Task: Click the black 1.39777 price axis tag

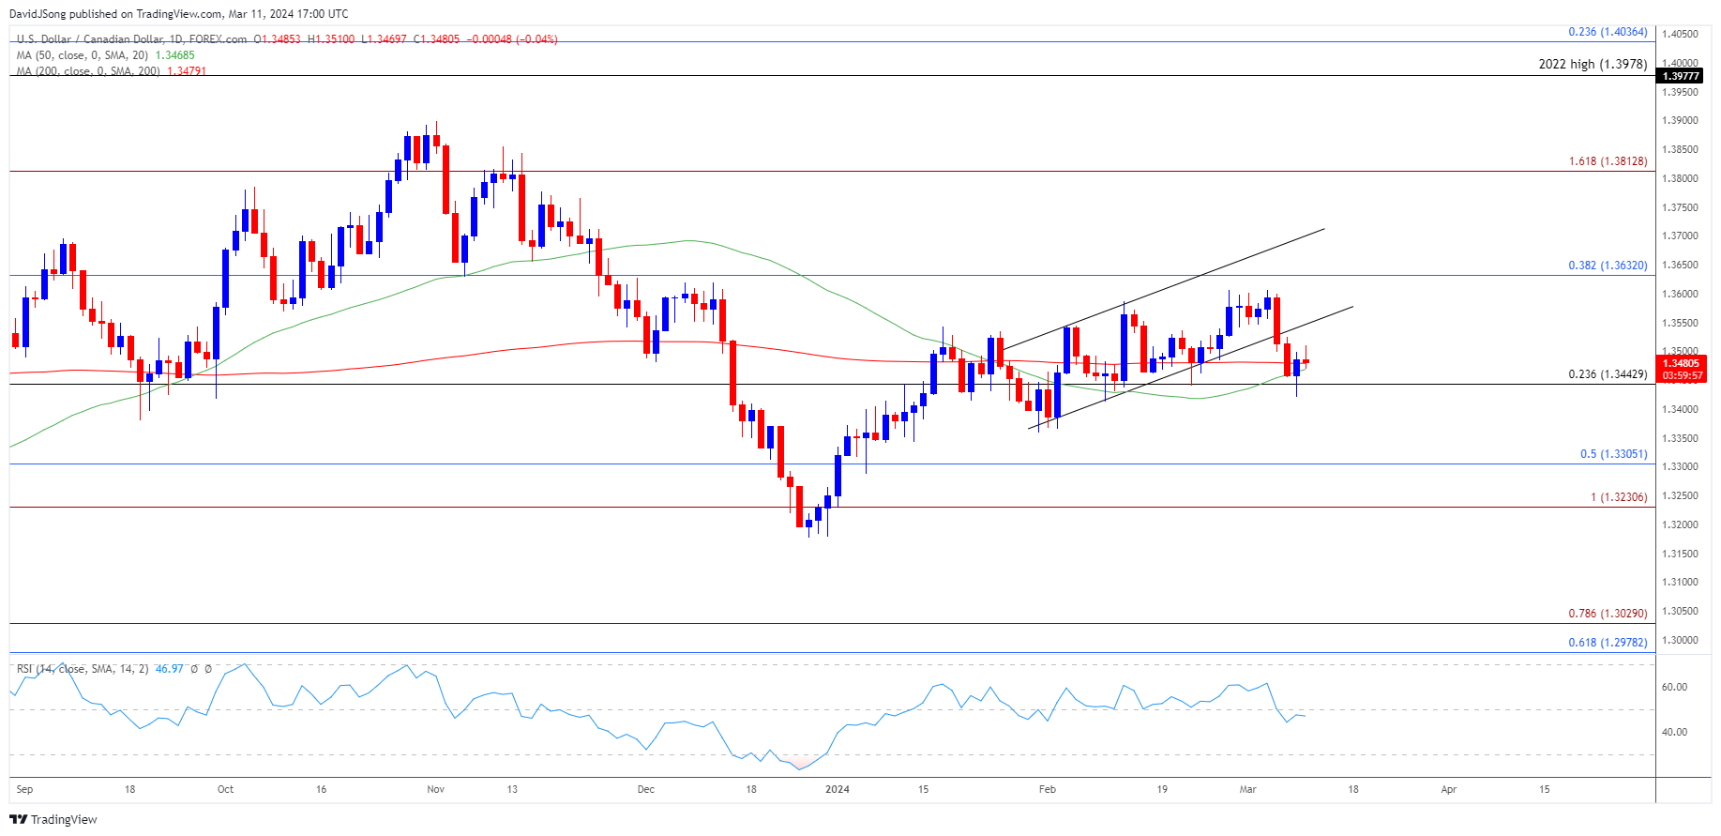Action: (1680, 76)
